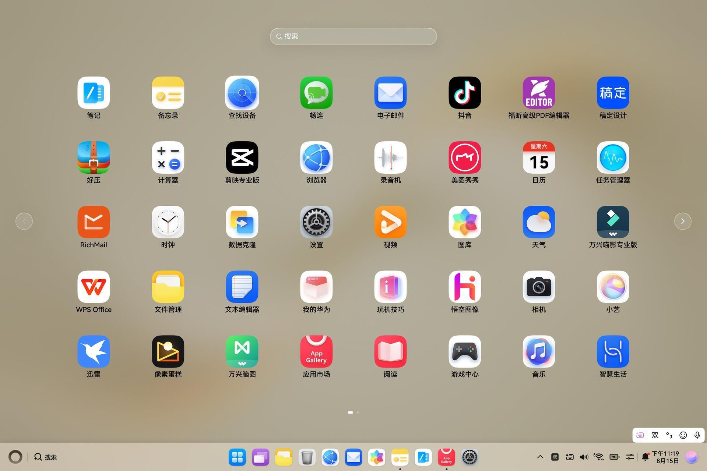Screen dimensions: 707x471
Task: Launch 浏览器 from the app grid
Action: pos(316,157)
